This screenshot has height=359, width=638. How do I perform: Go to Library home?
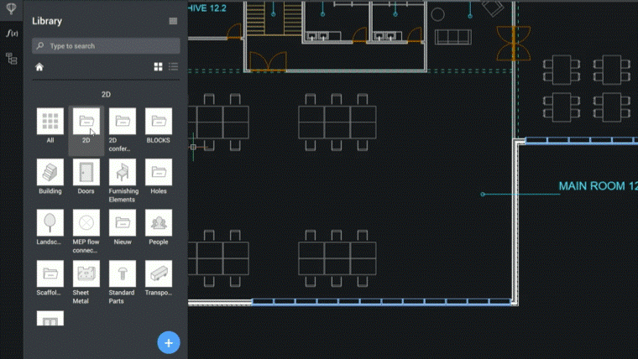pyautogui.click(x=39, y=67)
